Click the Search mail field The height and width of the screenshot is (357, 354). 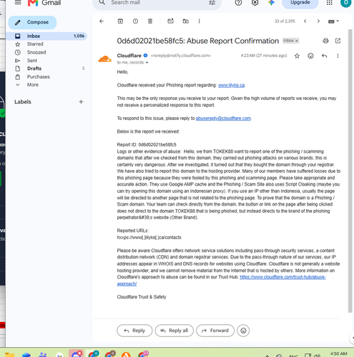[x=157, y=3]
